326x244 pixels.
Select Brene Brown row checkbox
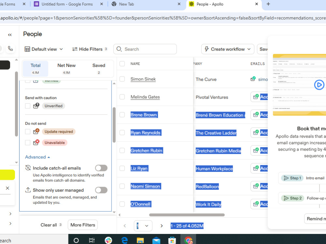pyautogui.click(x=122, y=115)
